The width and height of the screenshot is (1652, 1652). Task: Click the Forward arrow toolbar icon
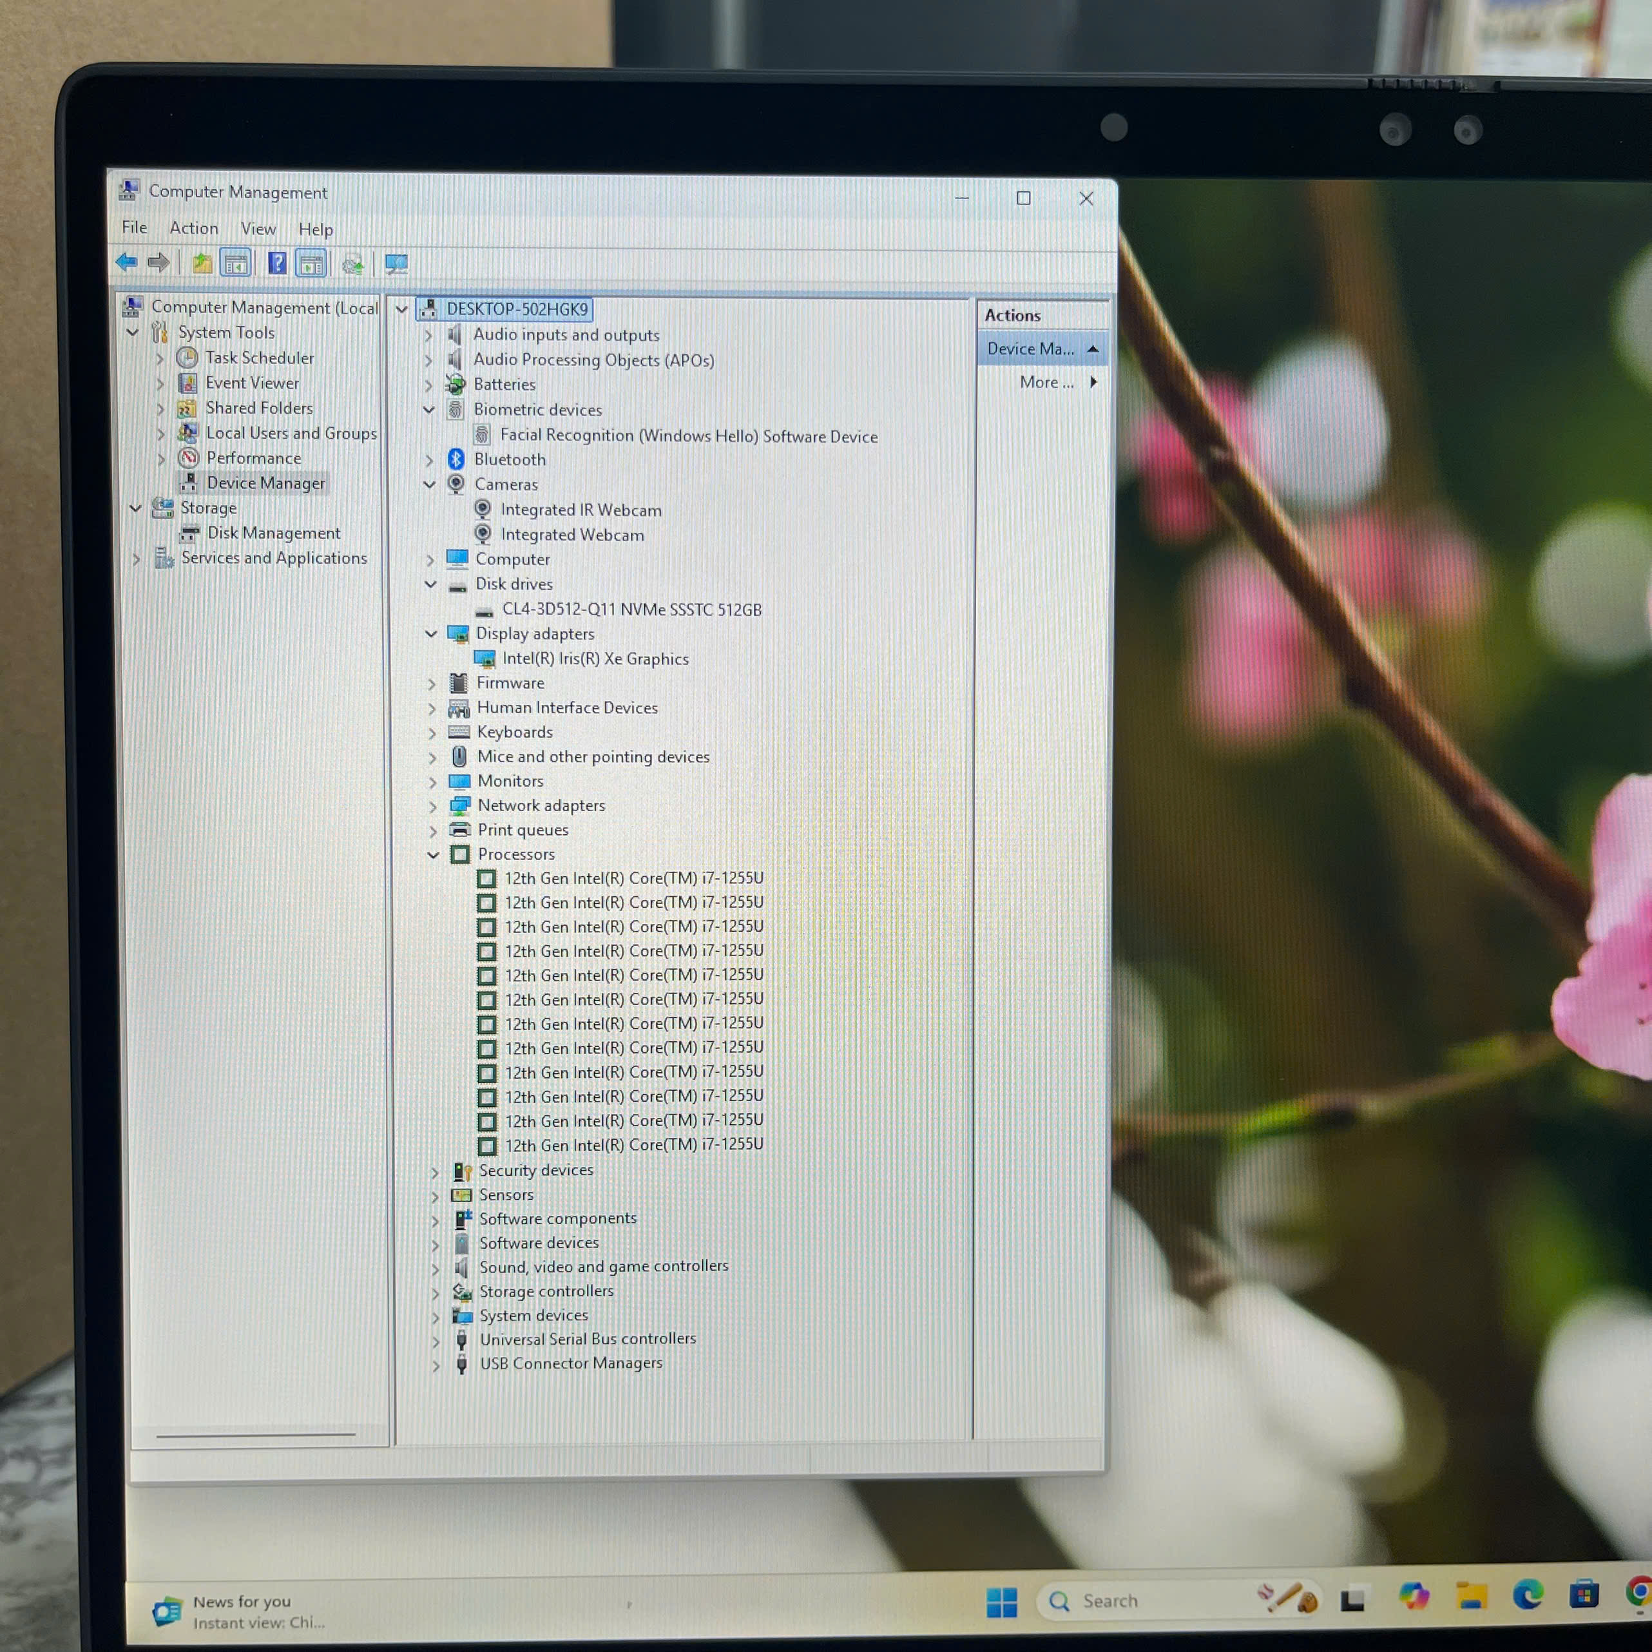[158, 262]
